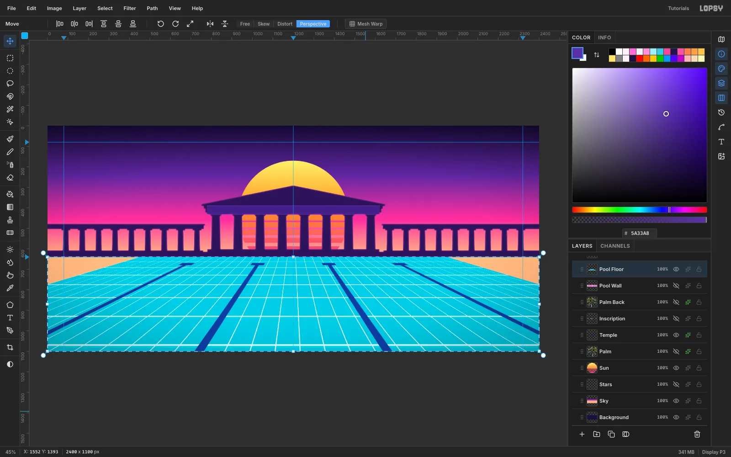Add a new layer with plus icon

582,434
